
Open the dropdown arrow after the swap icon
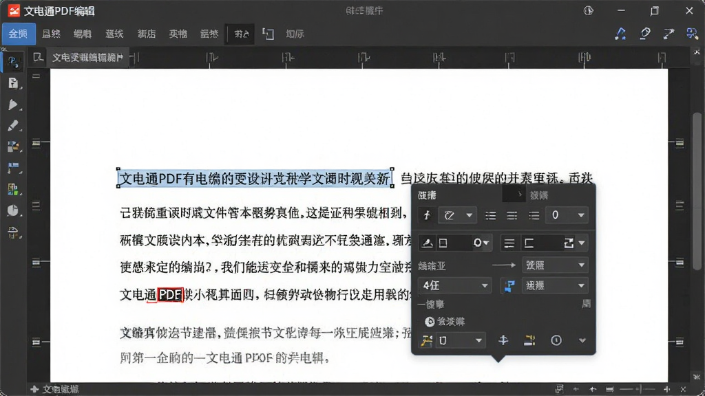point(582,243)
